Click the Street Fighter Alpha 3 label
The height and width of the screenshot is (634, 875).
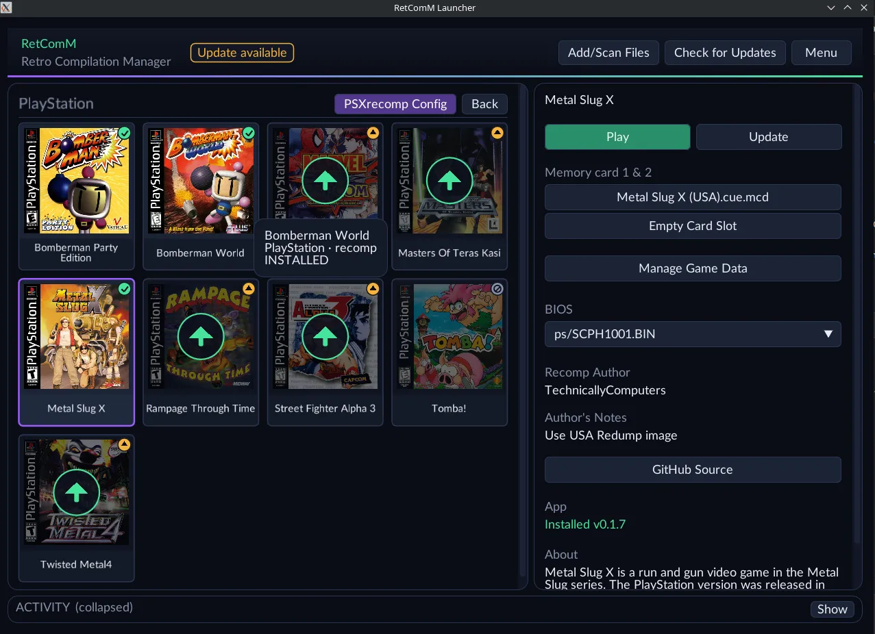click(325, 409)
